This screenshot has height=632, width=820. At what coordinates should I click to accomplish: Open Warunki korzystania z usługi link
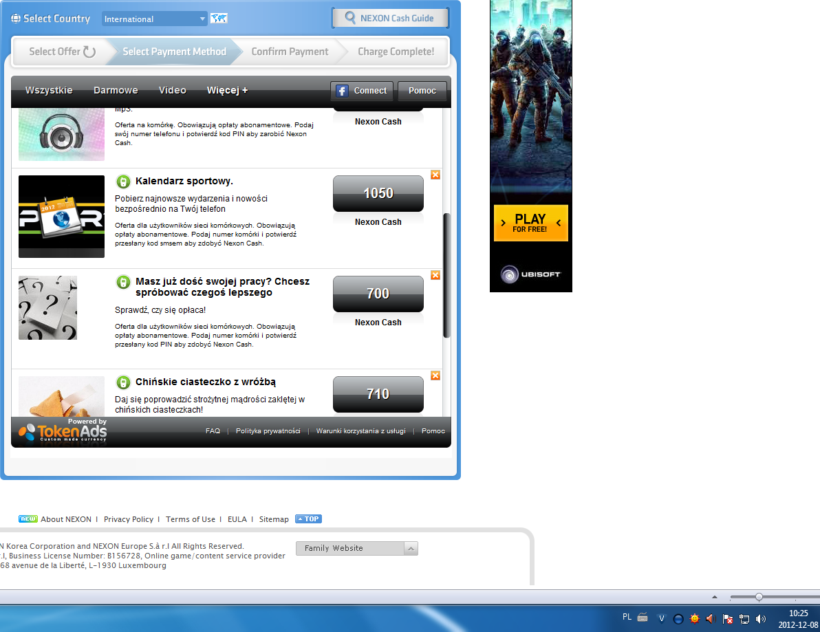pos(361,431)
